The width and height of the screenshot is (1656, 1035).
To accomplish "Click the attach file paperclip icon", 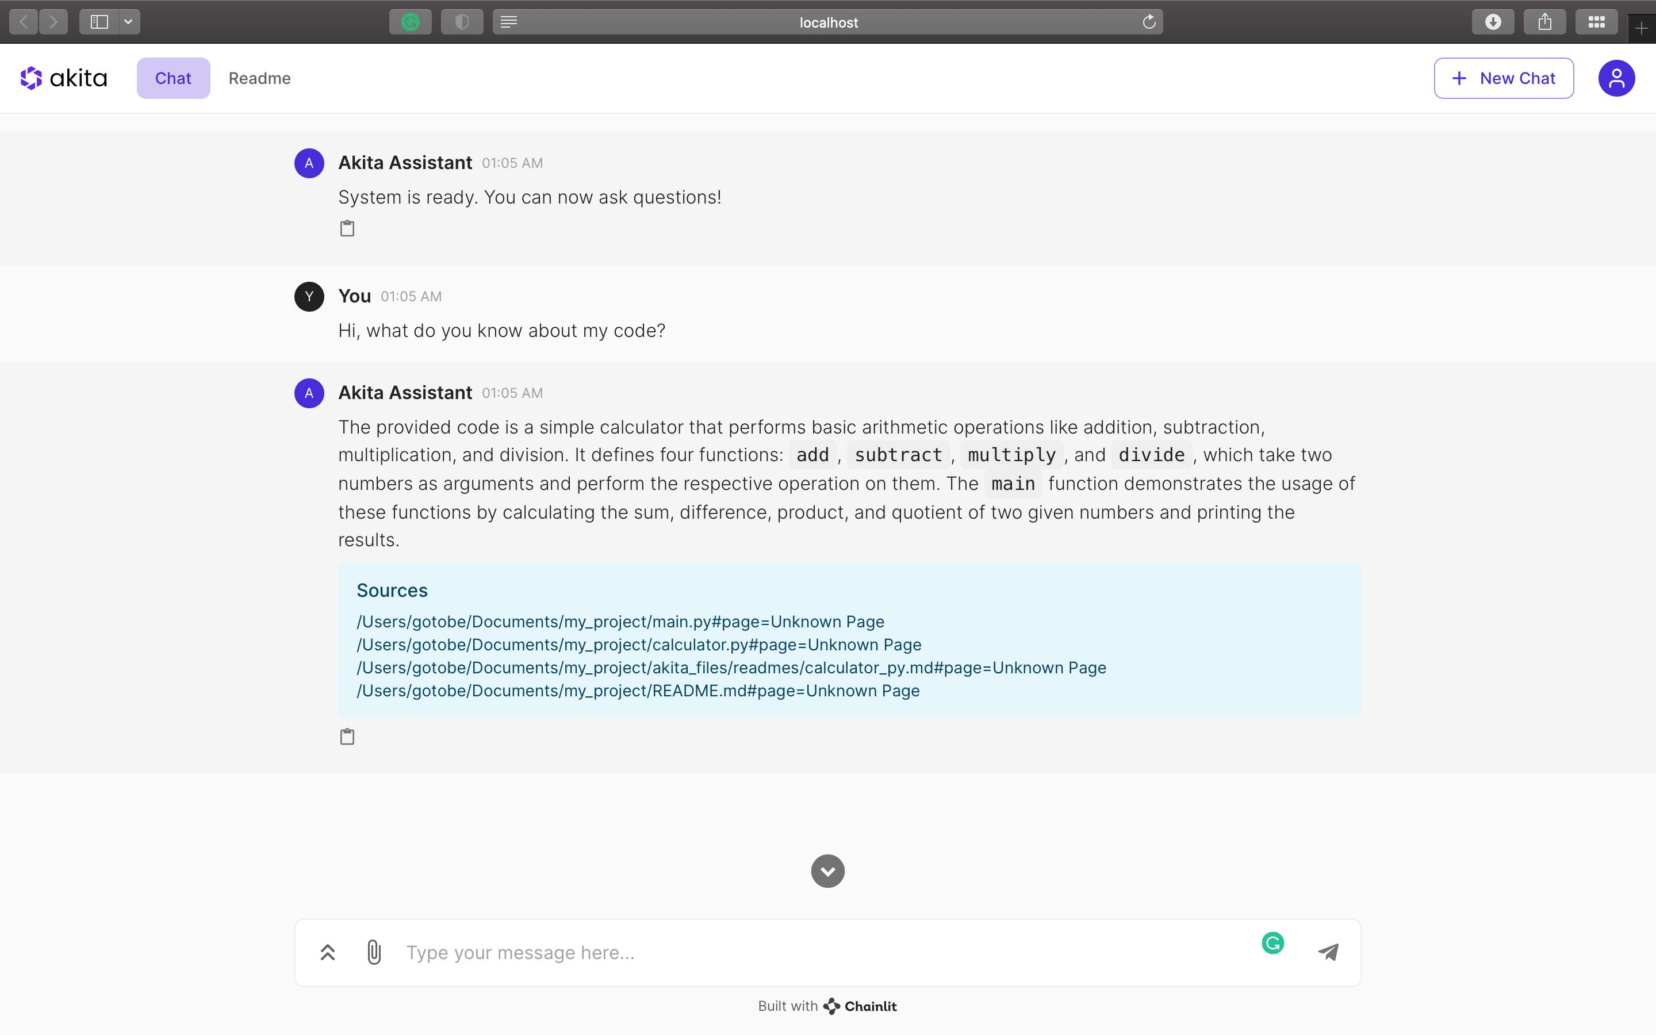I will tap(374, 952).
